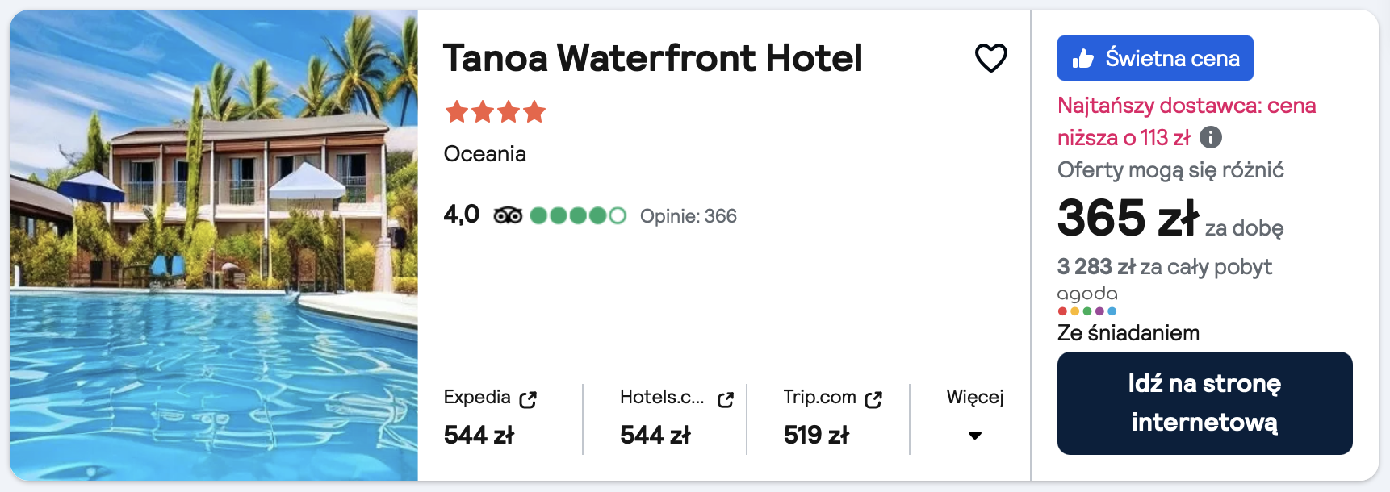Click the Więcej label for more offers

(x=975, y=397)
